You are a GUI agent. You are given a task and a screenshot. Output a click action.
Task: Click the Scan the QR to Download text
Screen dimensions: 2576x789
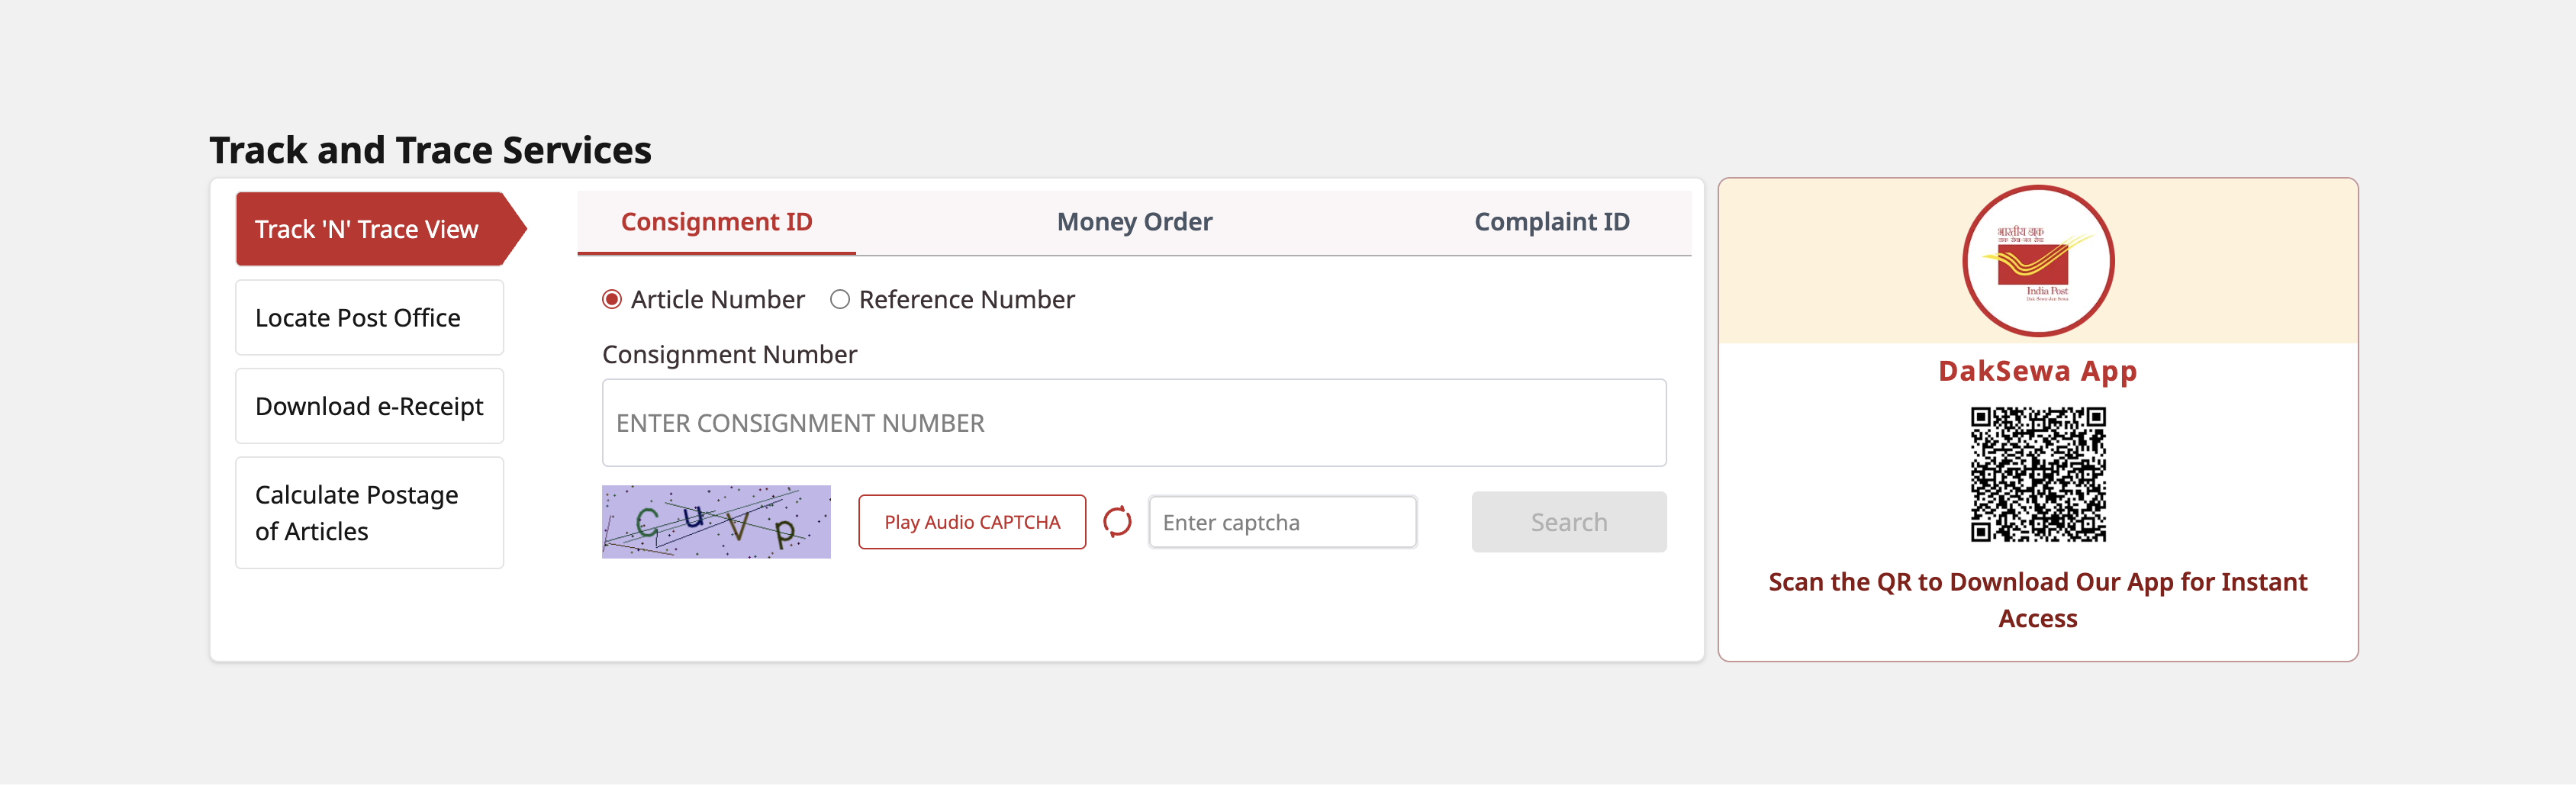point(2038,600)
